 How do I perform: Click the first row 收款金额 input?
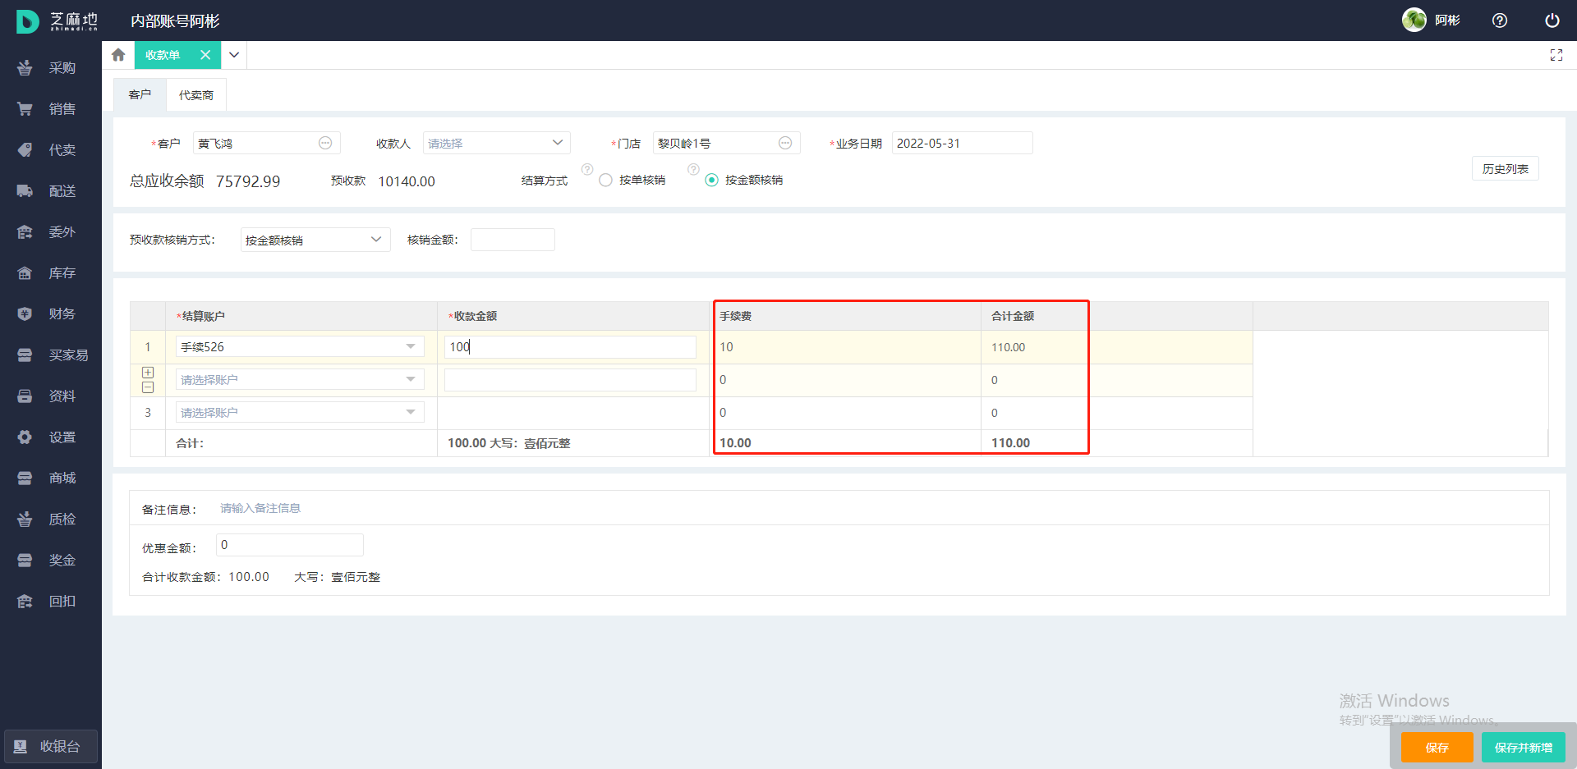[570, 347]
